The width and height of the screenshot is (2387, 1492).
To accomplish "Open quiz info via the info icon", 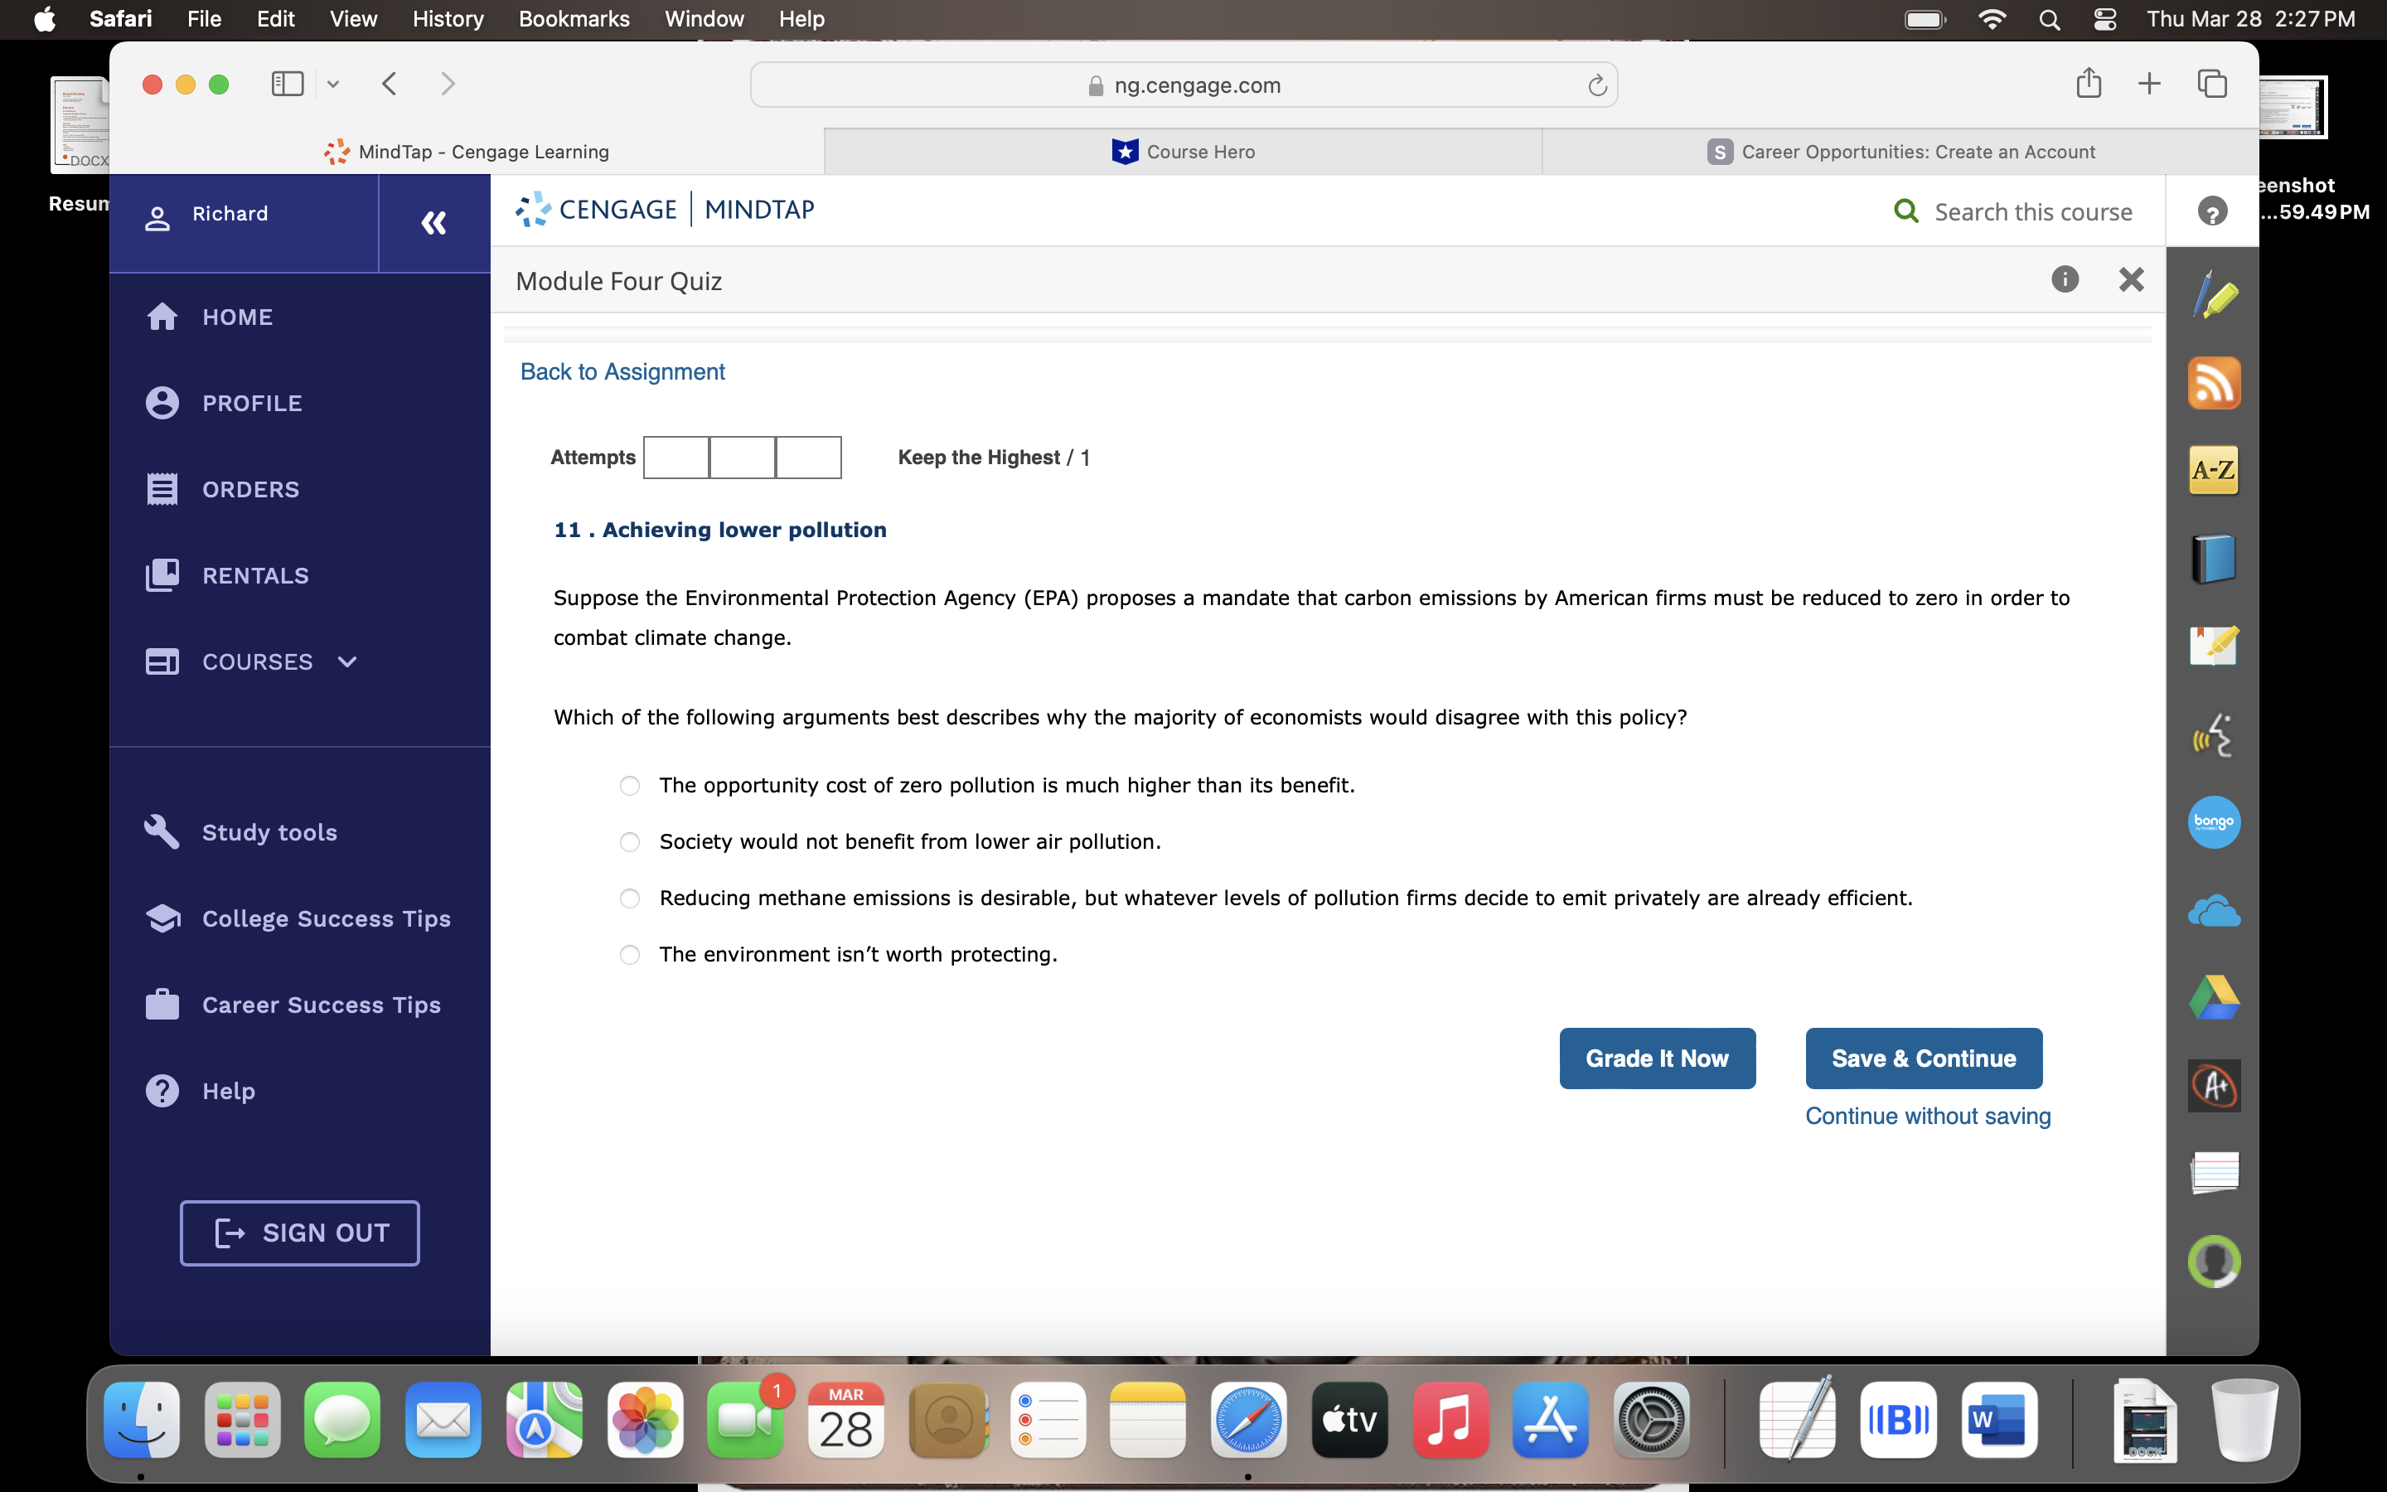I will click(x=2065, y=280).
